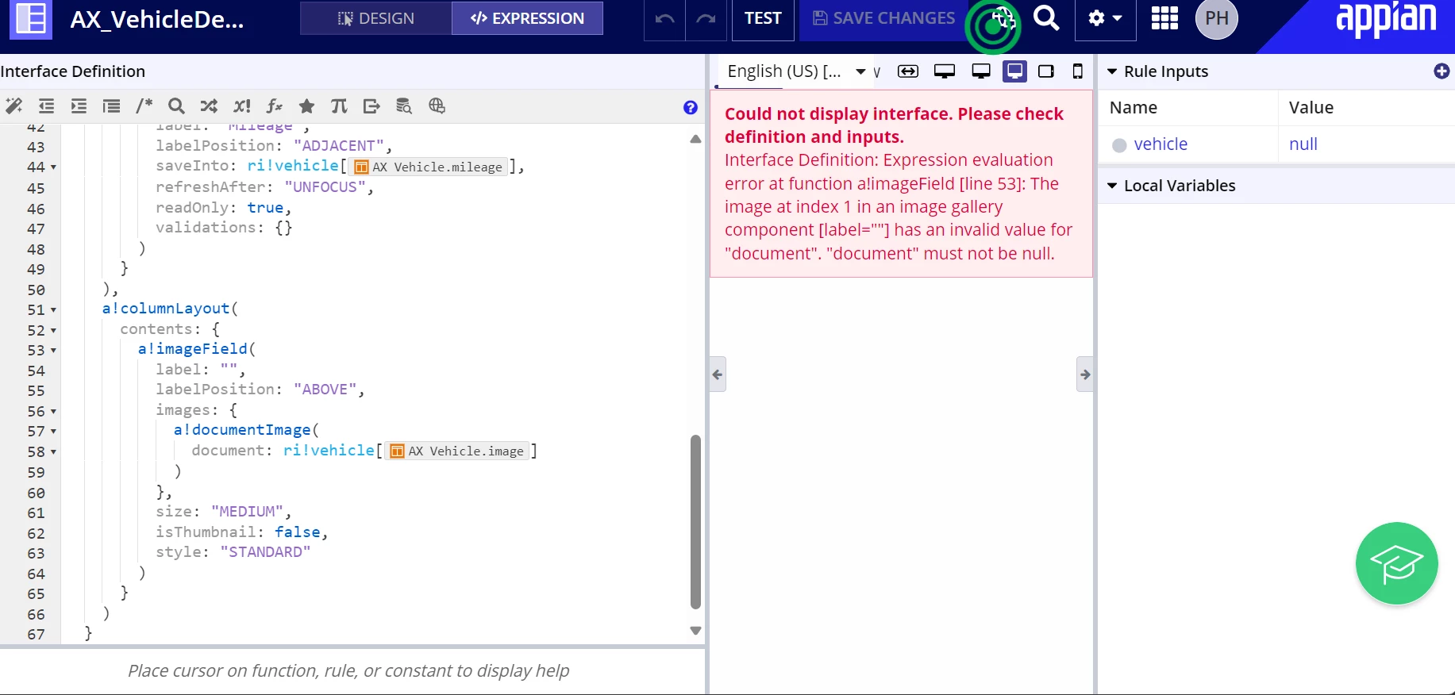The image size is (1455, 695).
Task: Fold code at line 53 a!imageField
Action: click(x=53, y=350)
